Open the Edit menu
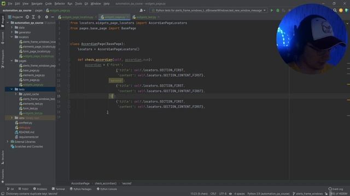 17,4
